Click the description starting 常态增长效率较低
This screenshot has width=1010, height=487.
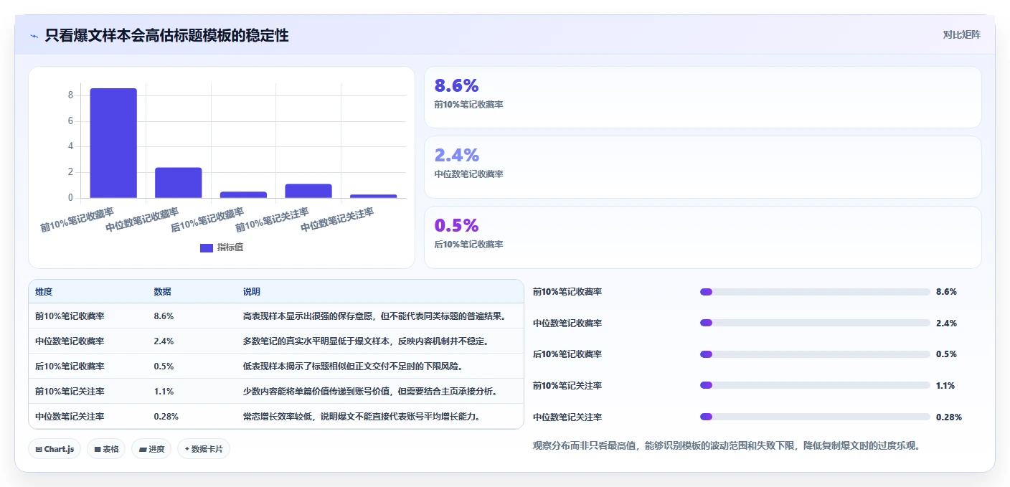[362, 417]
